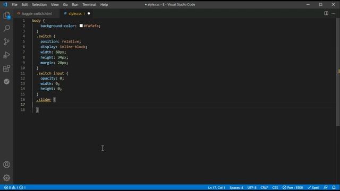340x191 pixels.
Task: Open the Go menu
Action: point(65,5)
